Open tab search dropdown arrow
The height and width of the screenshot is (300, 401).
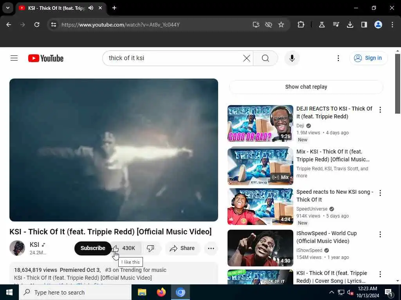click(8, 8)
